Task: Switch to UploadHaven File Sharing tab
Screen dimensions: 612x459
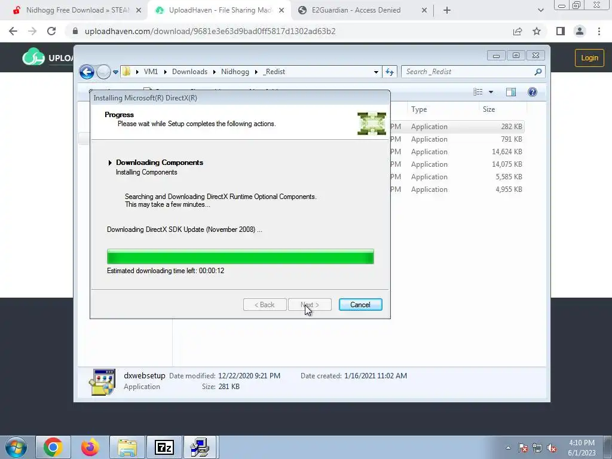Action: click(x=219, y=10)
